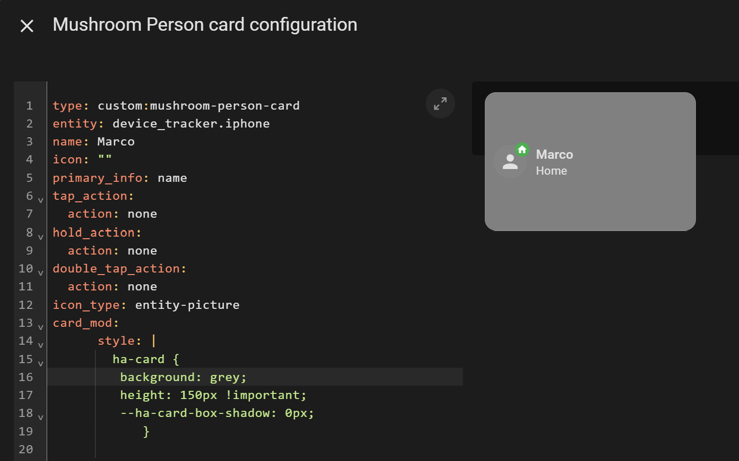Click on the icon_type entity-picture line
Screen dimensions: 739x461
click(x=146, y=305)
